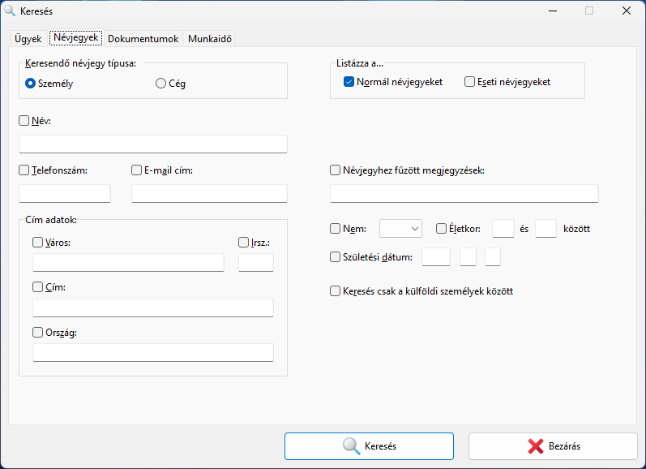Image resolution: width=646 pixels, height=469 pixels.
Task: Choose the Személy radio option
Action: (x=31, y=83)
